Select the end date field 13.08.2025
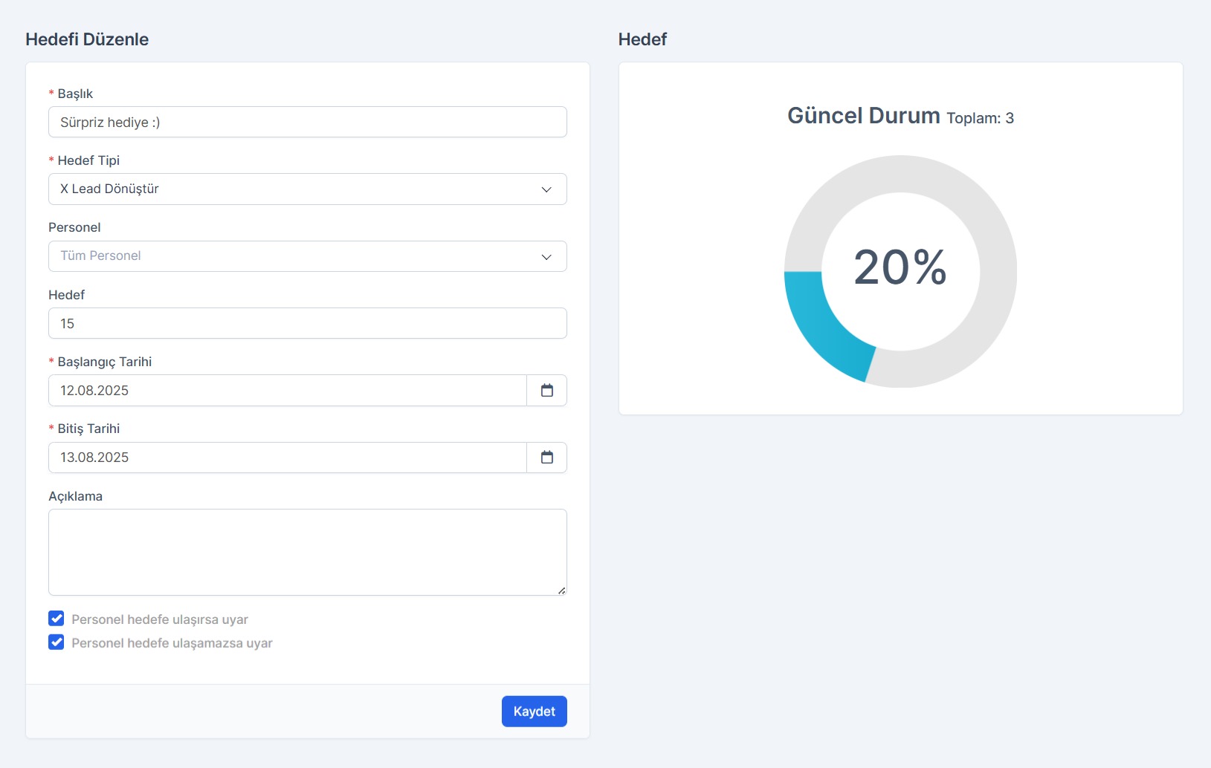This screenshot has width=1211, height=768. point(287,458)
